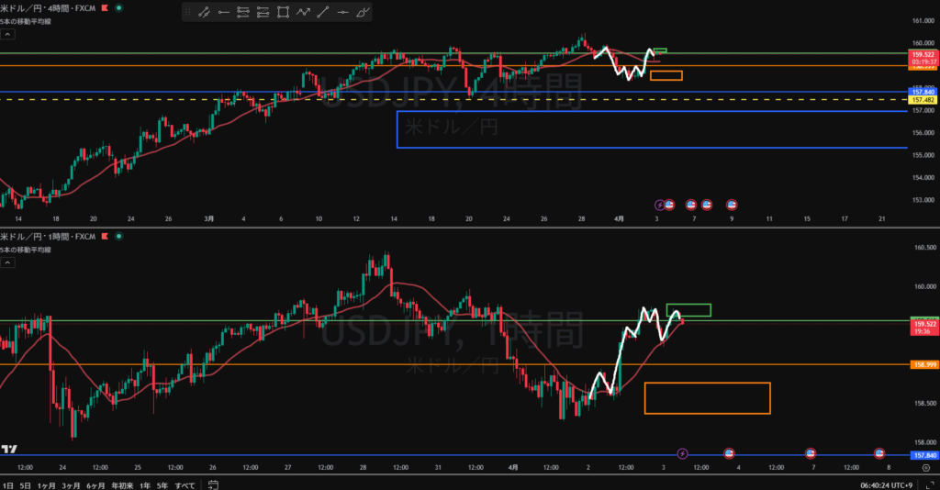
Task: Choose the polyline path drawing tool
Action: click(x=303, y=13)
